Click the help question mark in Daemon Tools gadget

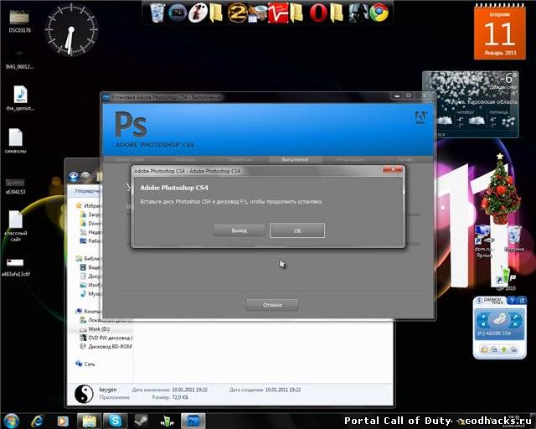click(x=512, y=300)
